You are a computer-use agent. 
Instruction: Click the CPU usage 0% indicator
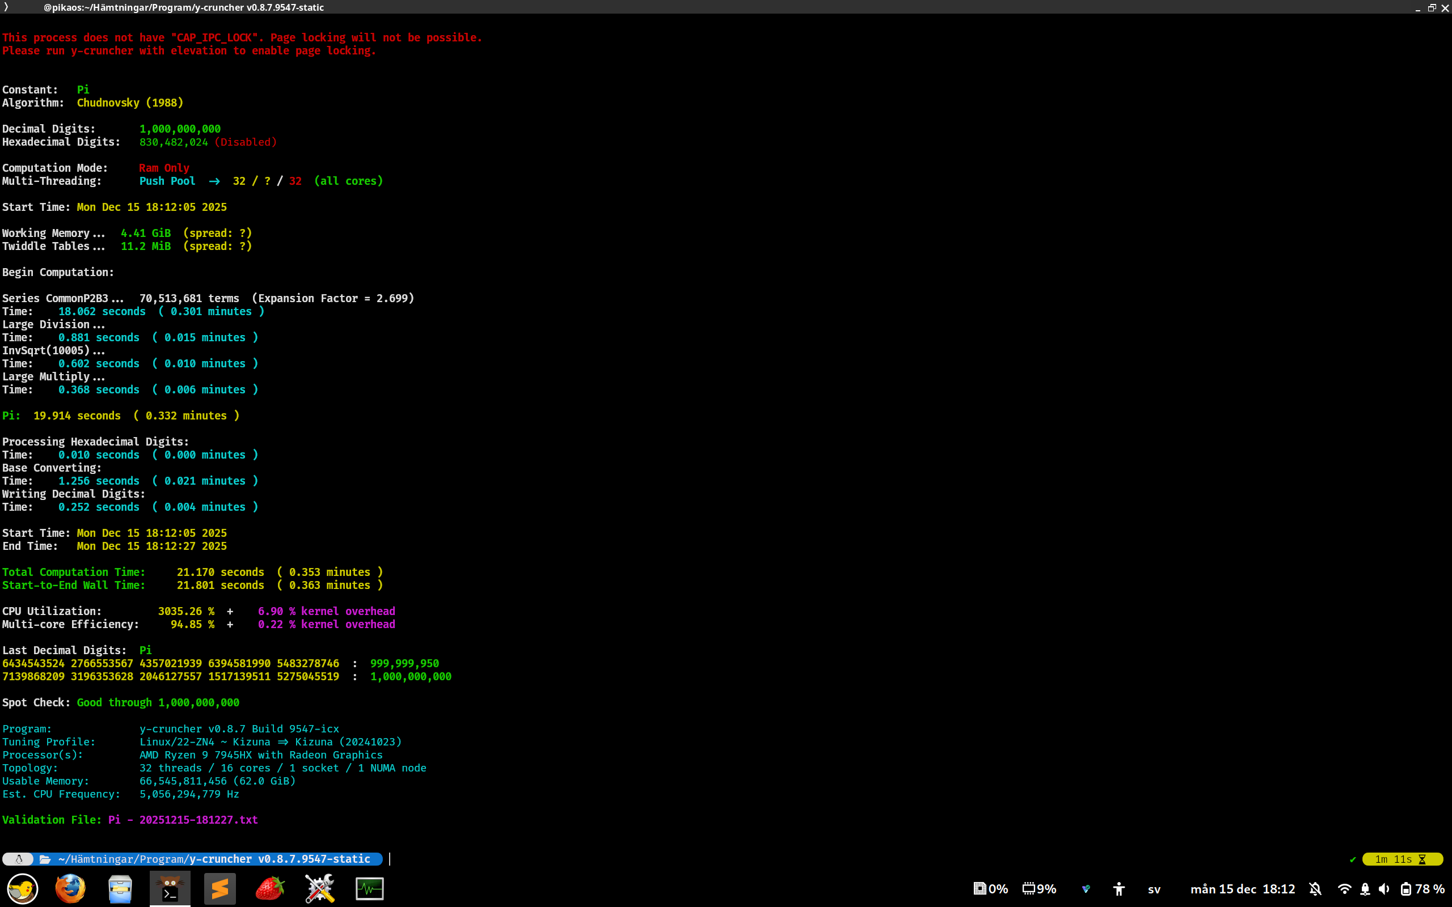pyautogui.click(x=991, y=889)
